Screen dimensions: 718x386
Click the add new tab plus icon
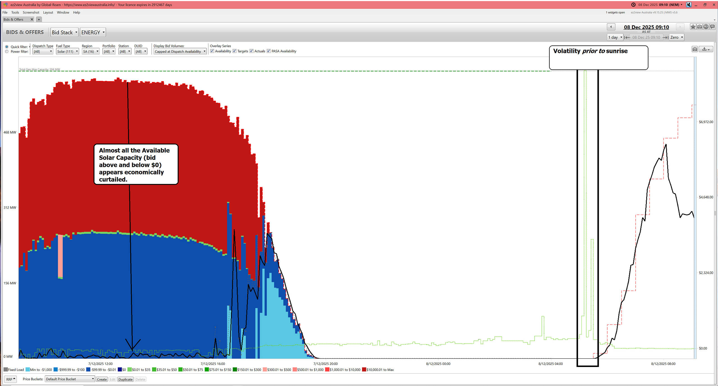[39, 19]
